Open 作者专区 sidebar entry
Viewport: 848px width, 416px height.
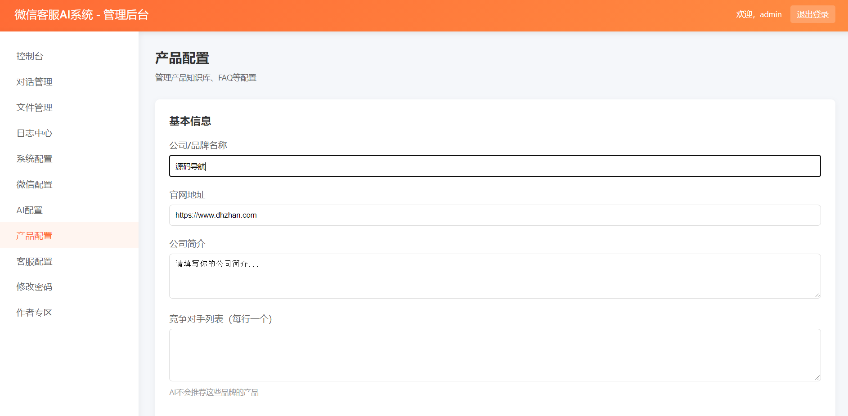tap(34, 313)
